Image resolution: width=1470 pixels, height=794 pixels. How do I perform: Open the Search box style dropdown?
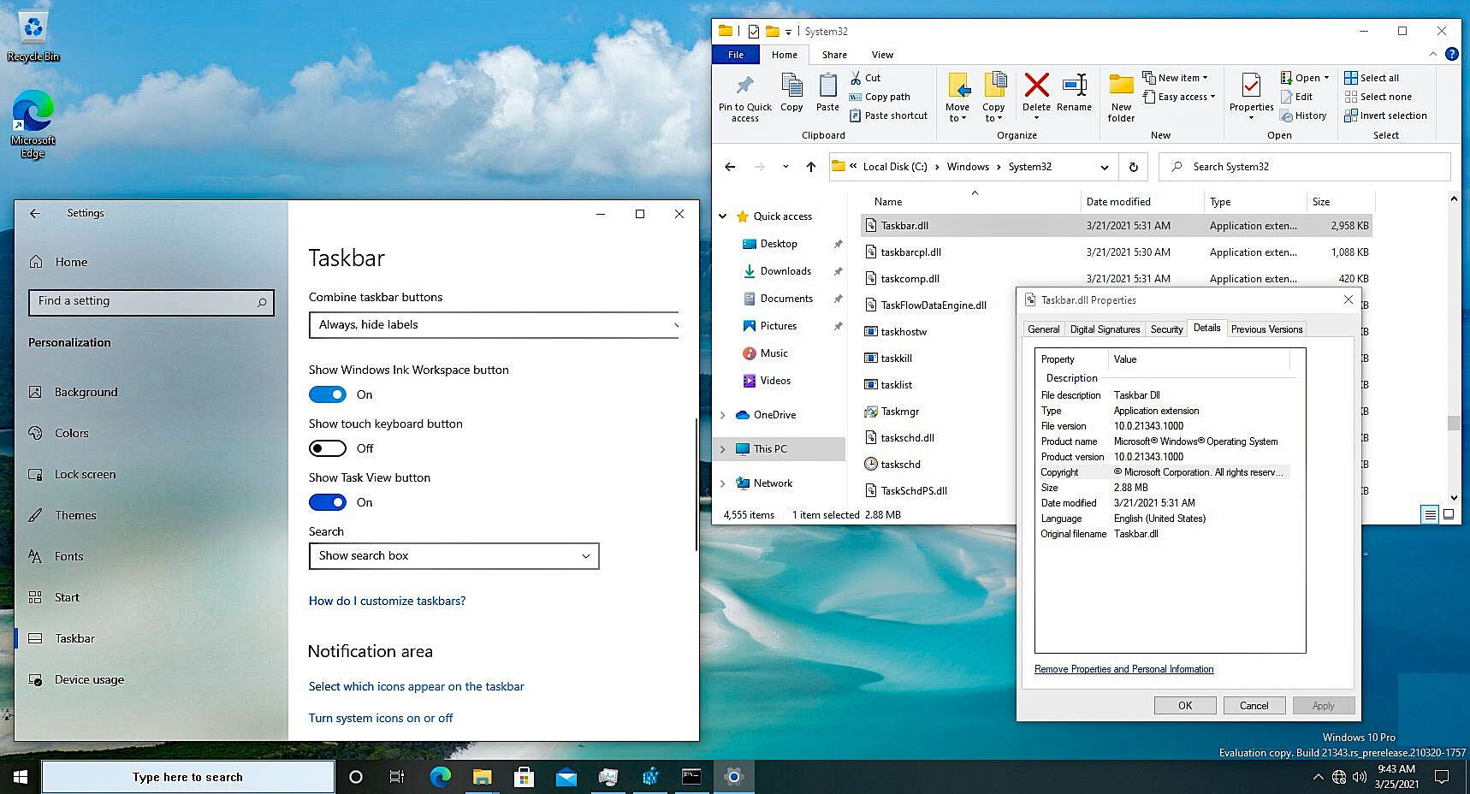[x=453, y=556]
